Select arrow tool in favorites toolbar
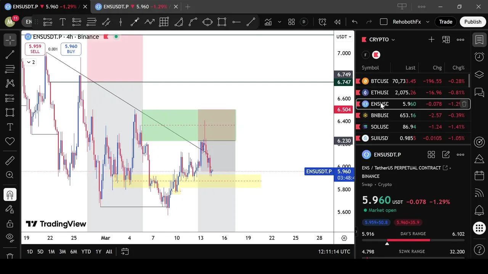This screenshot has width=488, height=274. coord(135,22)
